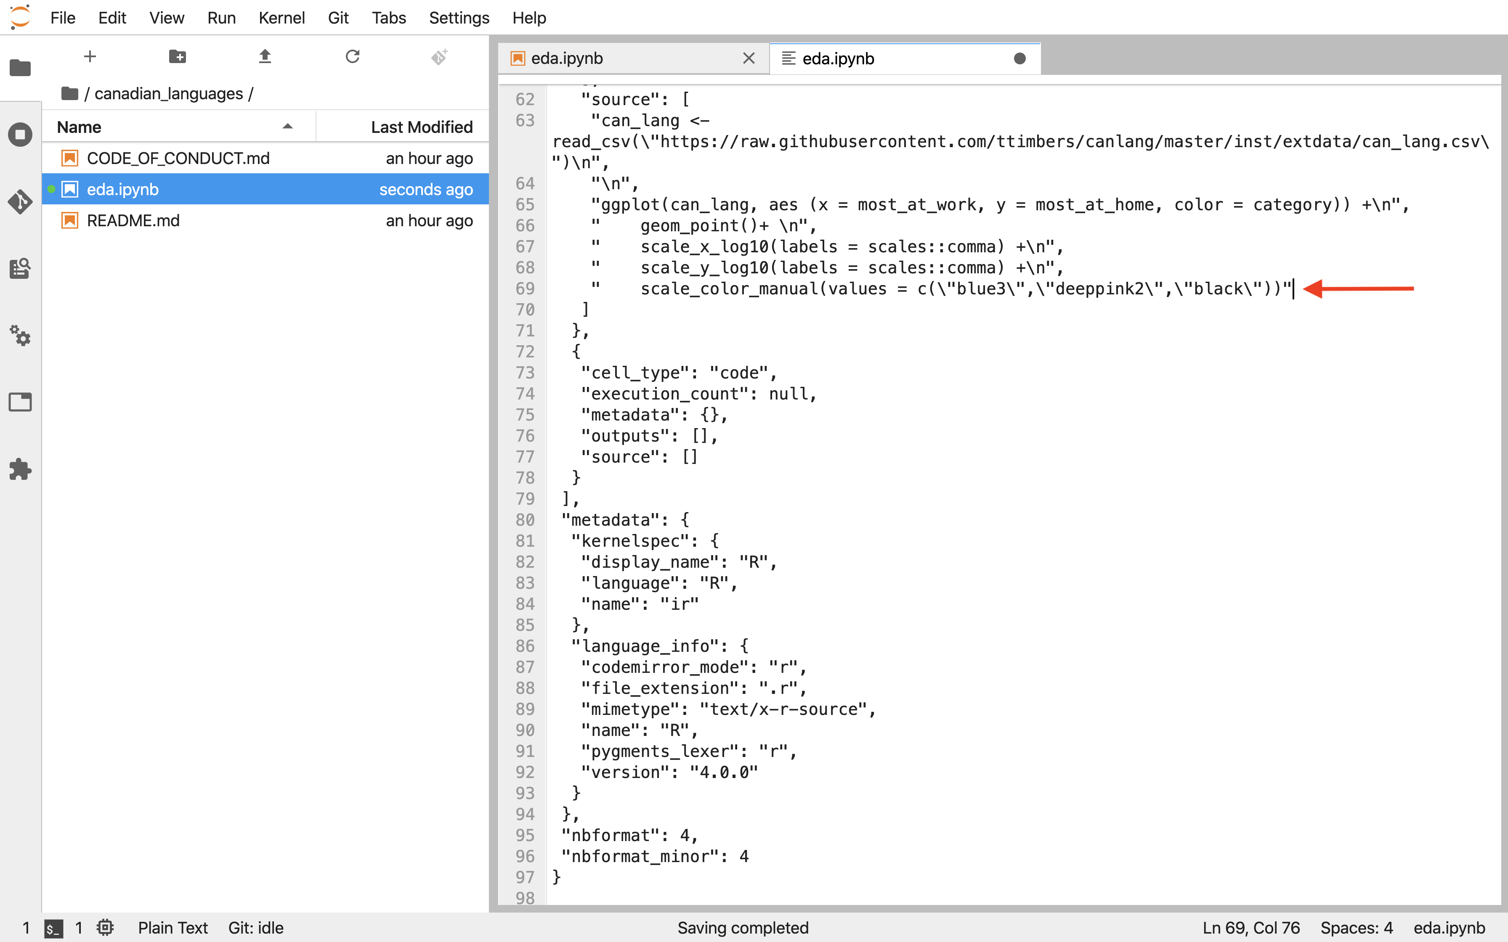
Task: Click Plain Text mode in status bar
Action: pyautogui.click(x=173, y=928)
